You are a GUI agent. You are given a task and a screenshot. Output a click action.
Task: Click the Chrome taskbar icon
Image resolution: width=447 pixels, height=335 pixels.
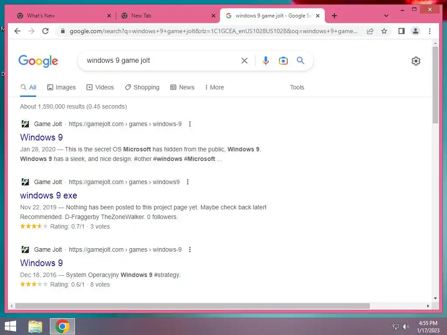[x=62, y=326]
